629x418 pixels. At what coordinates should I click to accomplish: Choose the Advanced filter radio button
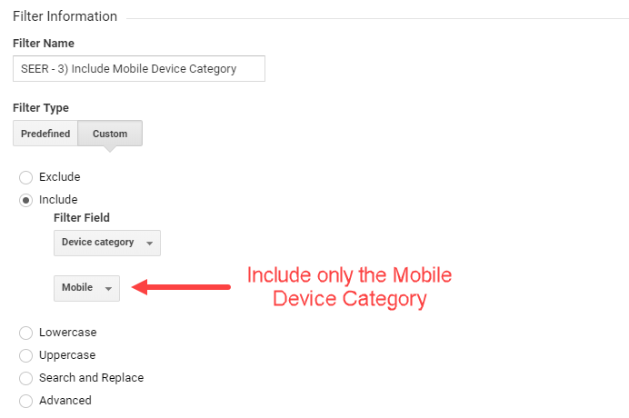tap(25, 401)
